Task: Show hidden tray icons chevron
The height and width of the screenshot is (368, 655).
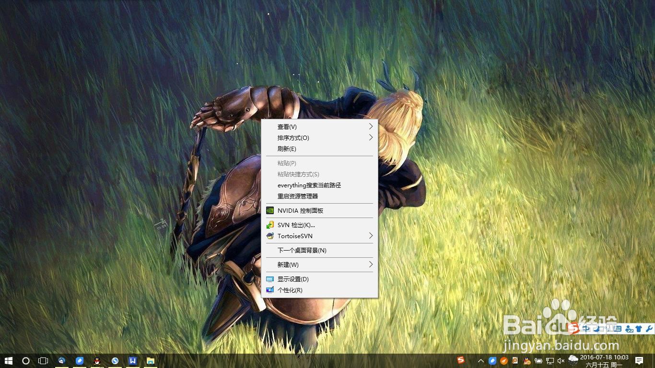Action: click(x=481, y=361)
